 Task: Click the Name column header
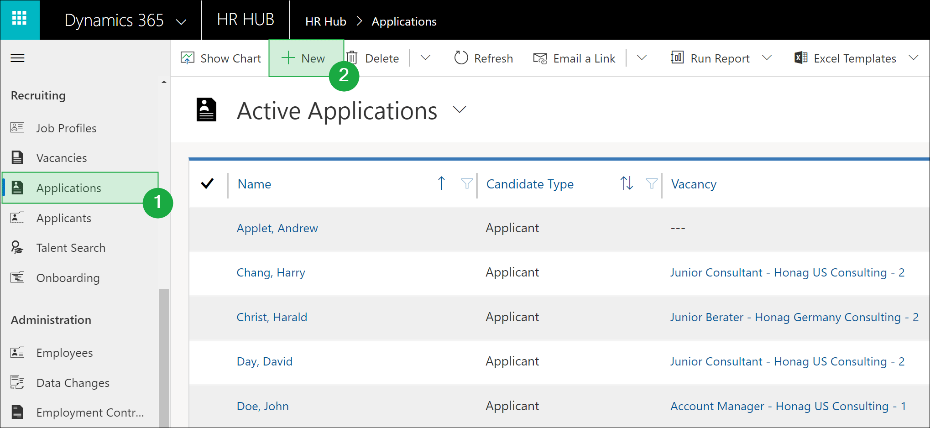pyautogui.click(x=254, y=184)
